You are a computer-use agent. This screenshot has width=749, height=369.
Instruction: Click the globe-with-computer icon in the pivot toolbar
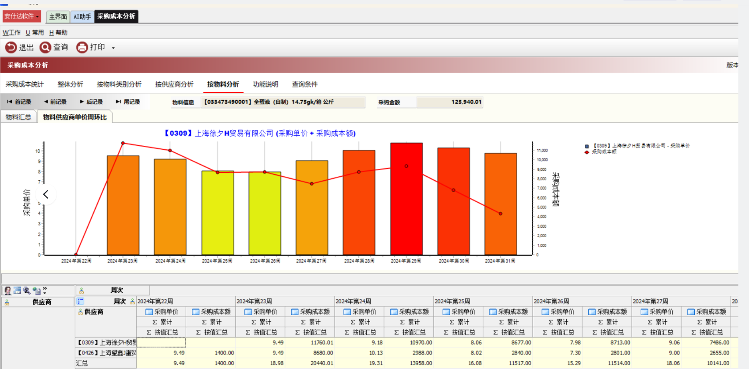[x=36, y=291]
